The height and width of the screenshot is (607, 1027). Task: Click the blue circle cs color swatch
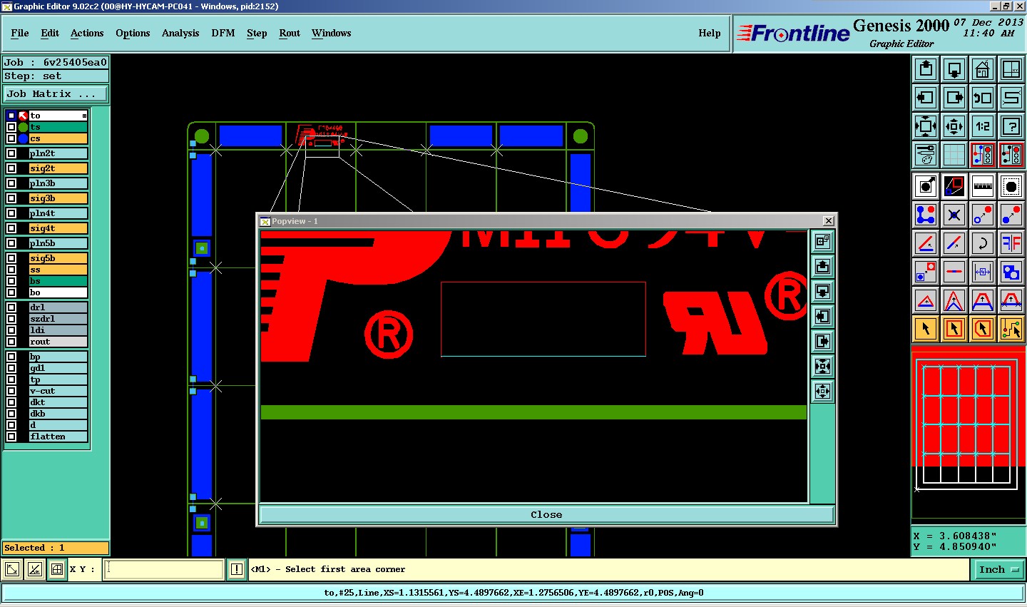[23, 138]
